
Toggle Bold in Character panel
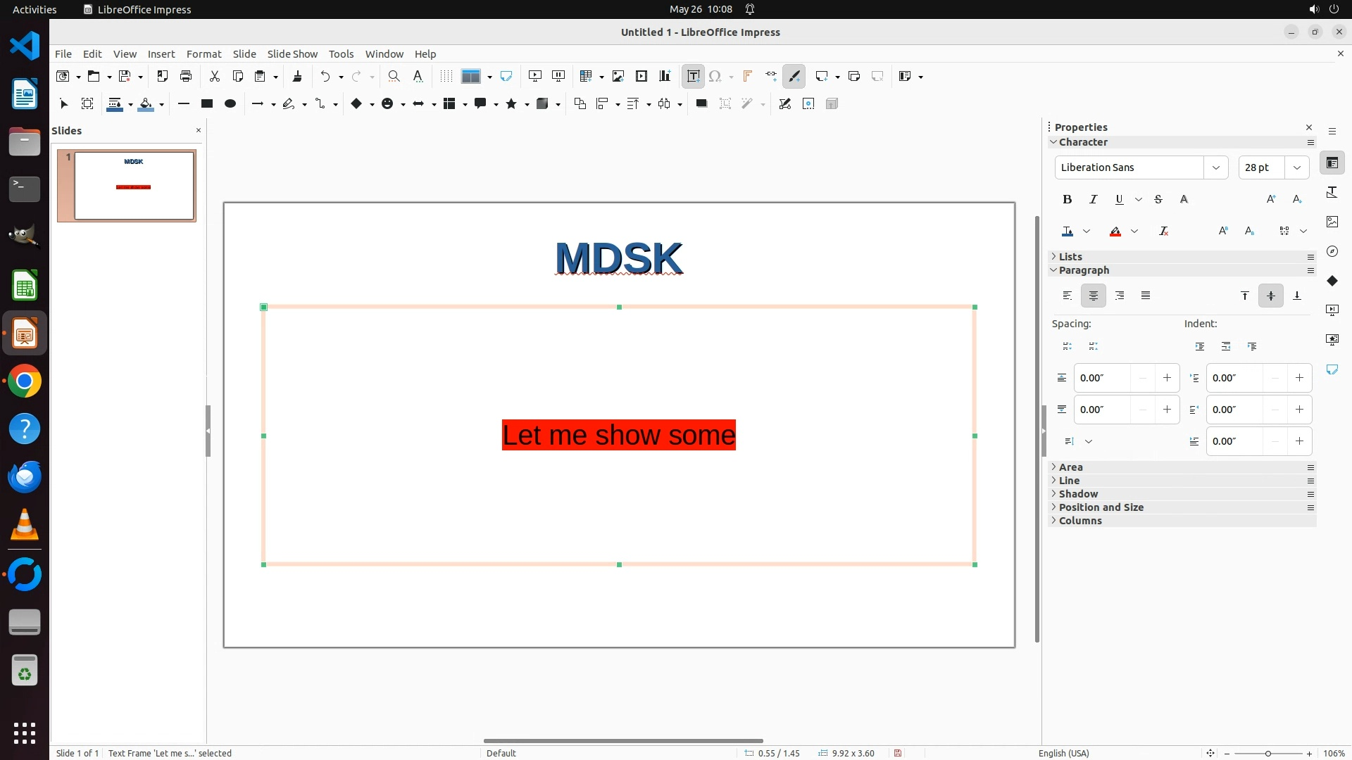[1067, 199]
